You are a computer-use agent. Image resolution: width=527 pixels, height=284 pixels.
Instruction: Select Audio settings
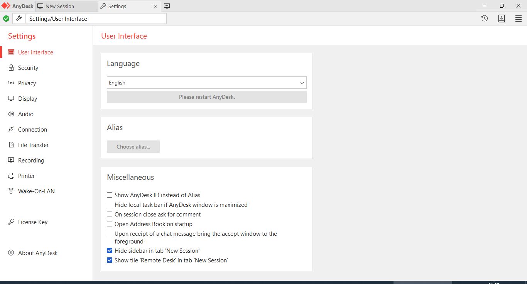point(26,114)
